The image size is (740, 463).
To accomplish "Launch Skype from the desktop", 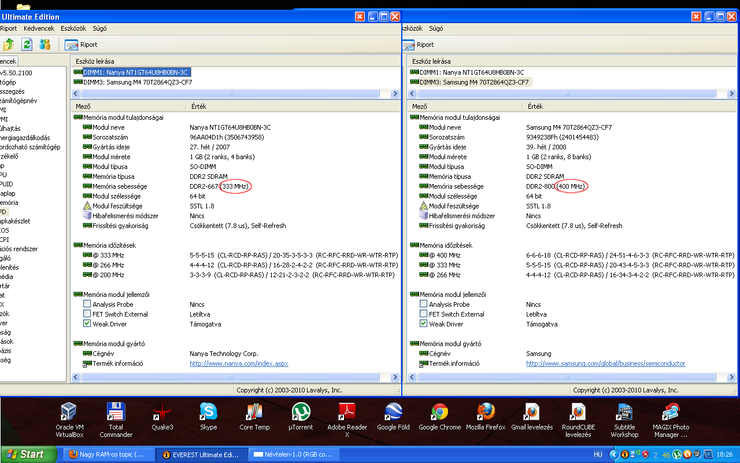I will coord(208,417).
